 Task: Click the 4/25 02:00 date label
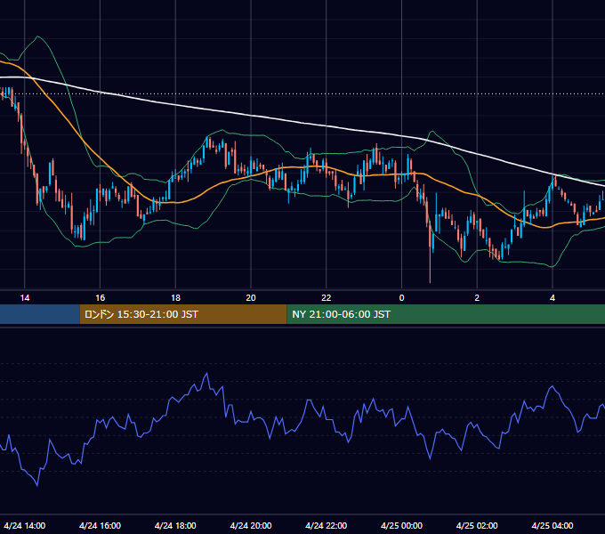click(x=477, y=525)
